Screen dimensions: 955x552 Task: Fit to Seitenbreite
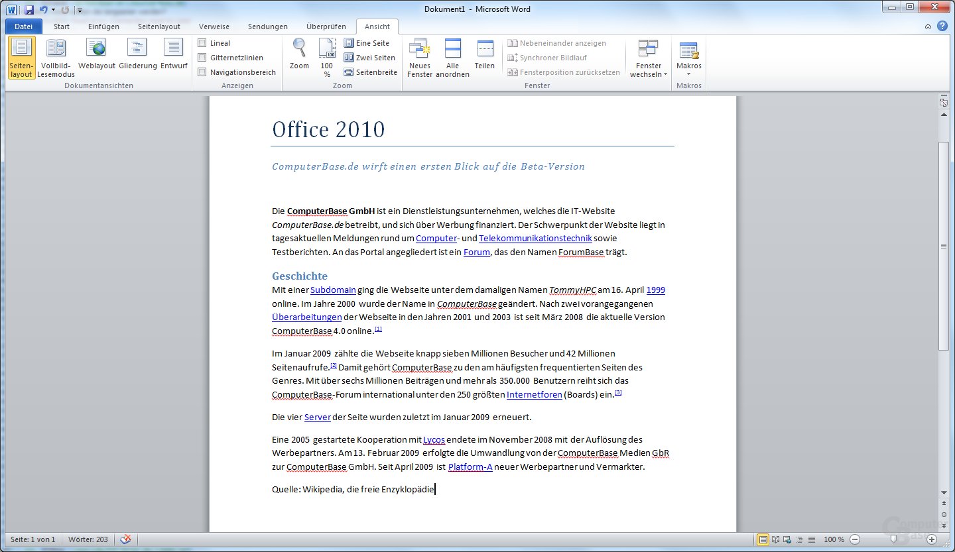pos(370,72)
